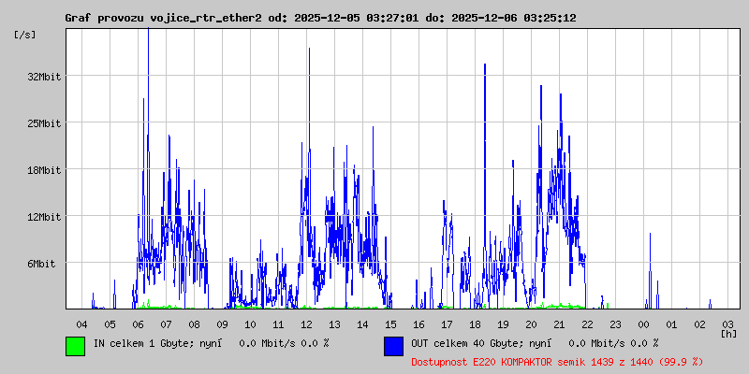
Task: Click the blue OUT legend swatch
Action: (x=393, y=345)
